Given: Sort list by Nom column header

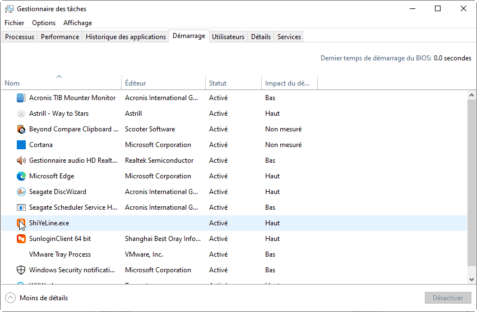Looking at the screenshot, I should [x=61, y=83].
